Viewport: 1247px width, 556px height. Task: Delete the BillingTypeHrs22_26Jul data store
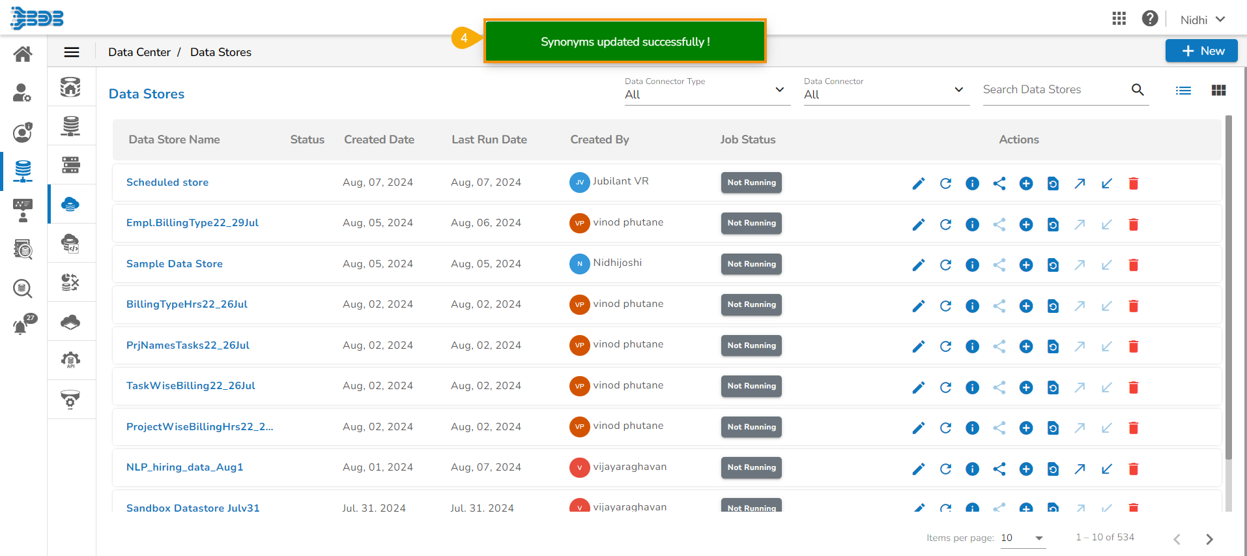point(1133,306)
